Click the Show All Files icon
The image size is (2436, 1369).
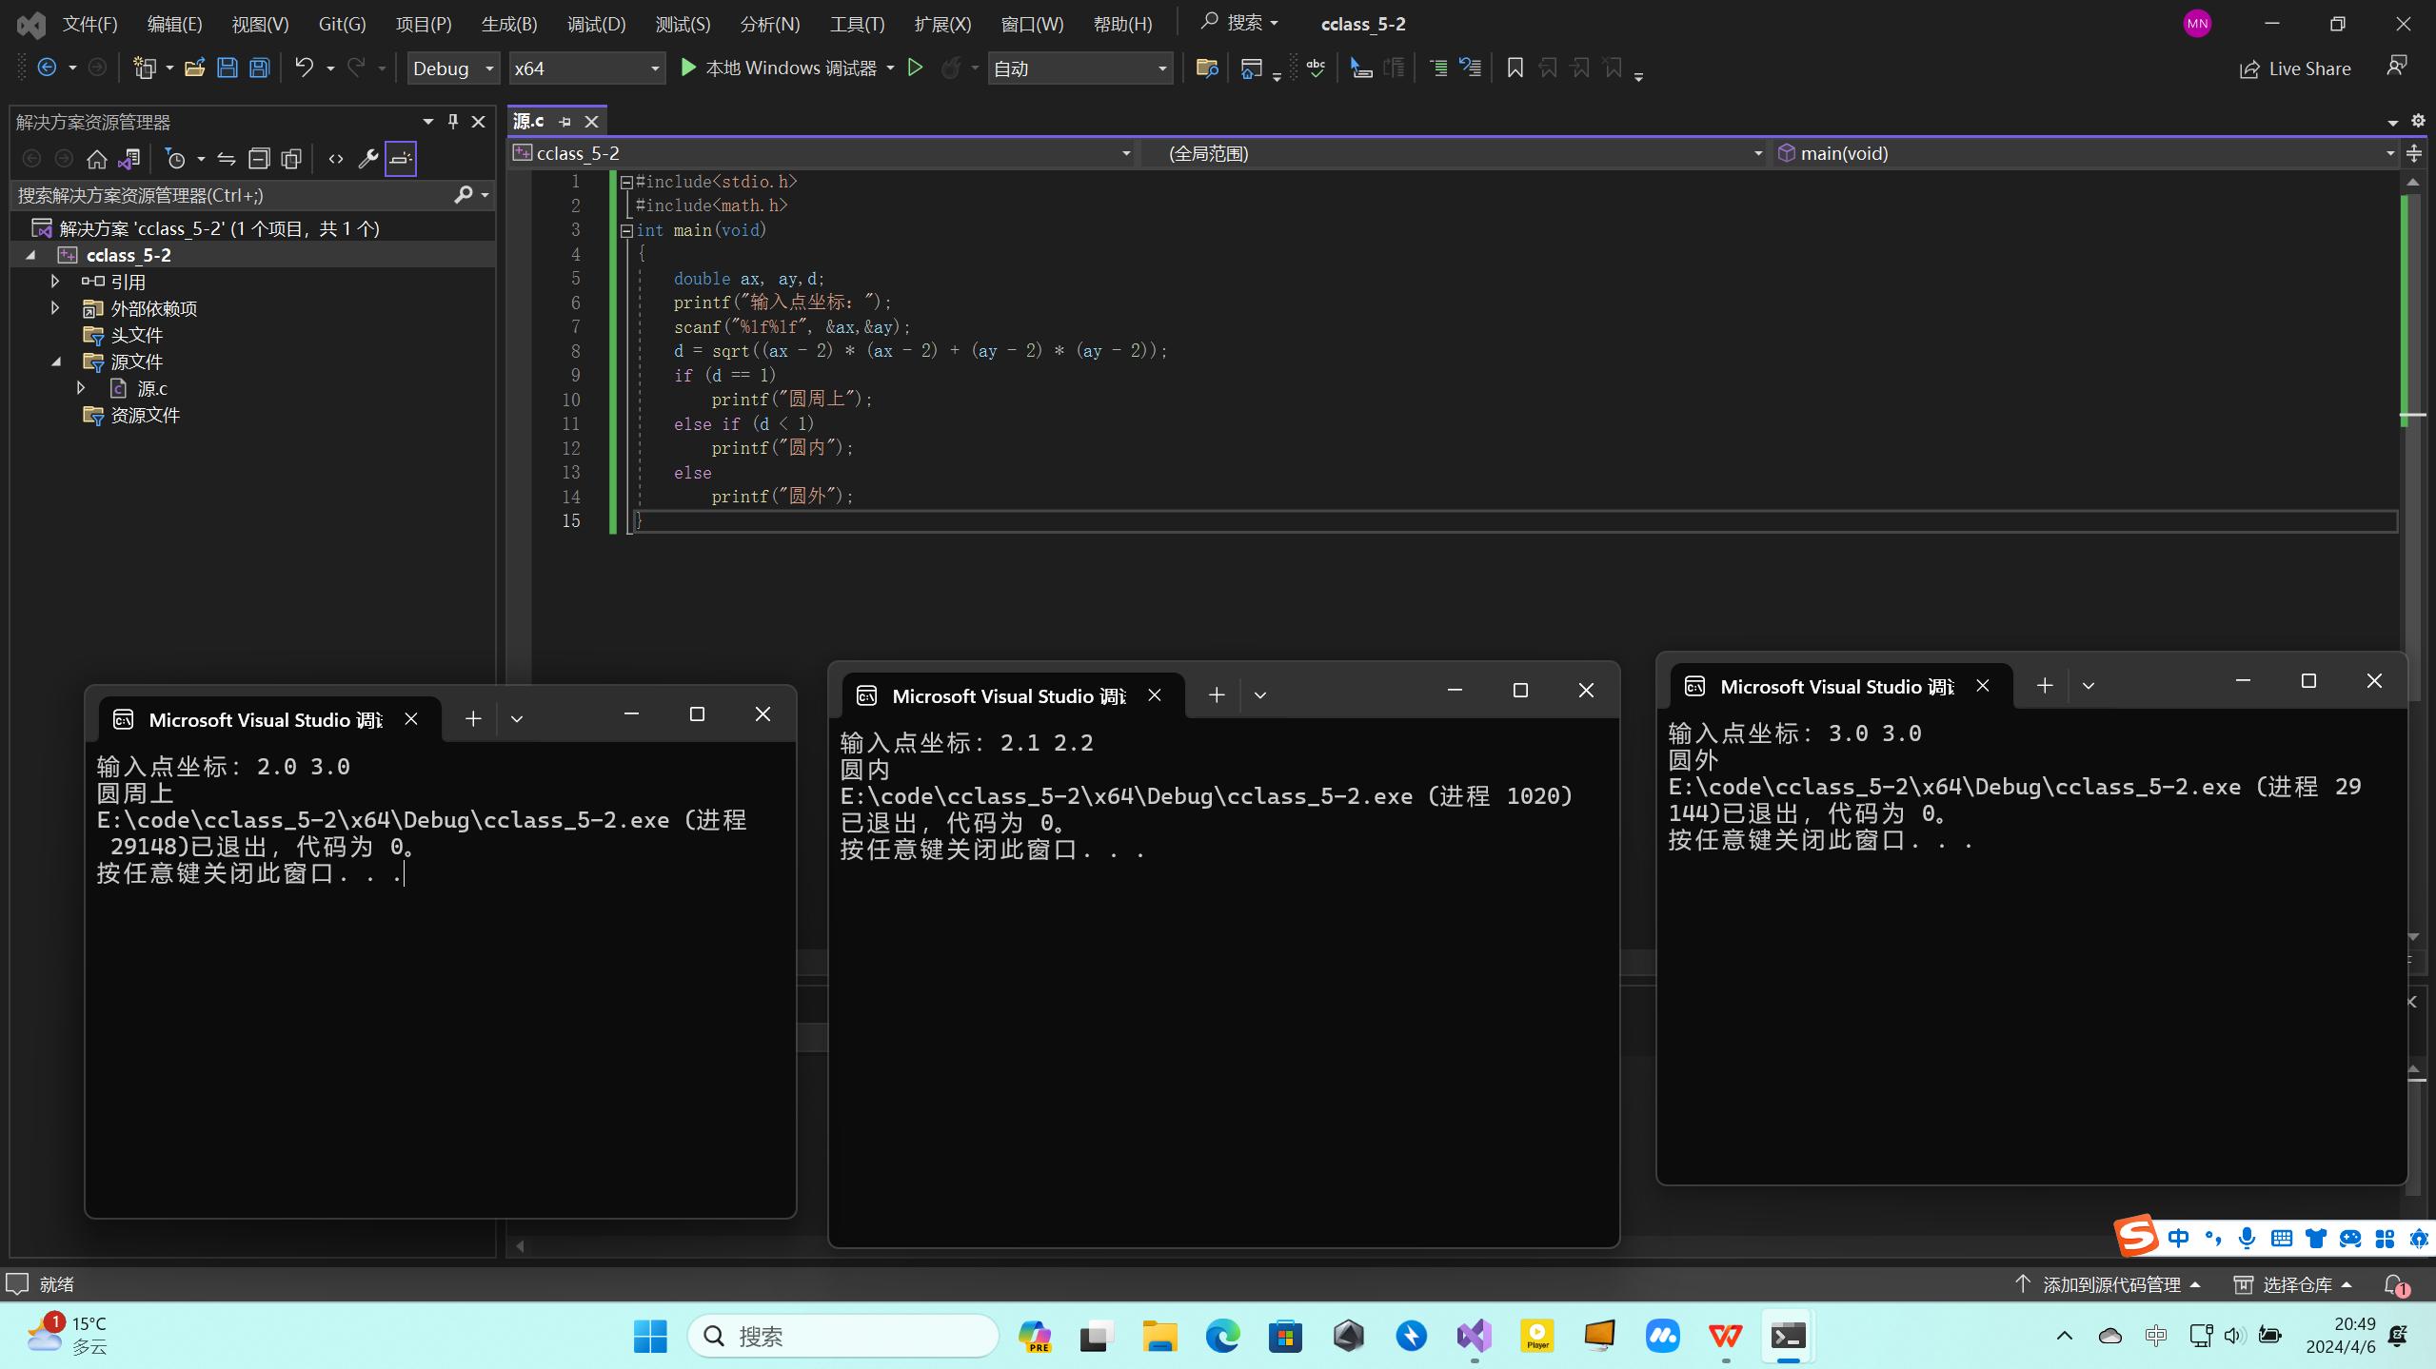[291, 159]
